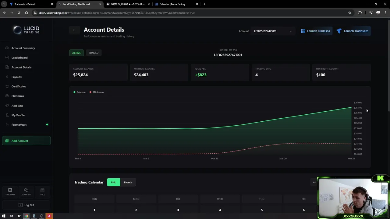Toggle the Balance series in chart legend
Image resolution: width=390 pixels, height=219 pixels.
click(80, 92)
